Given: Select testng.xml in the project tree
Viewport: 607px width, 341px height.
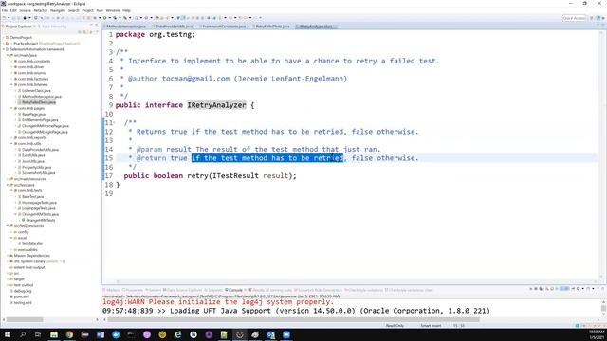Looking at the screenshot, I should tap(23, 302).
